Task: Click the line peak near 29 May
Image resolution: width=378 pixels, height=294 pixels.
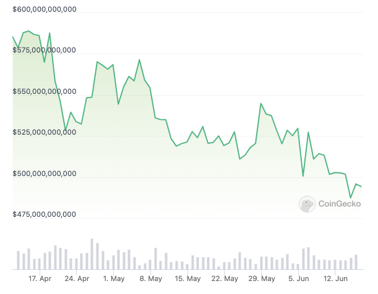Action: click(x=261, y=103)
